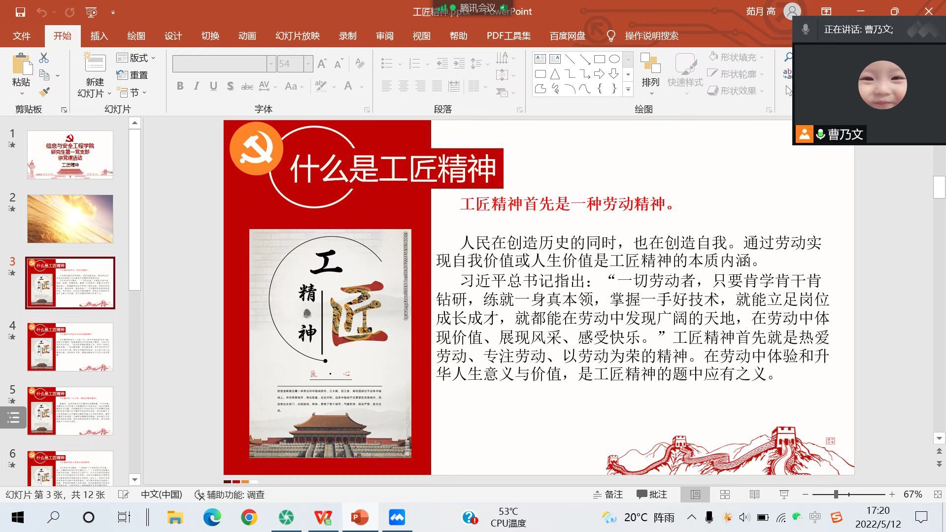Screen dimensions: 946x532
Task: Start slideshow from status bar icon
Action: [784, 495]
